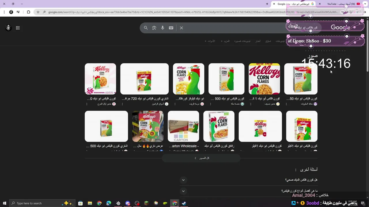
Task: Open Microsoft Edge from taskbar
Action: (109, 203)
